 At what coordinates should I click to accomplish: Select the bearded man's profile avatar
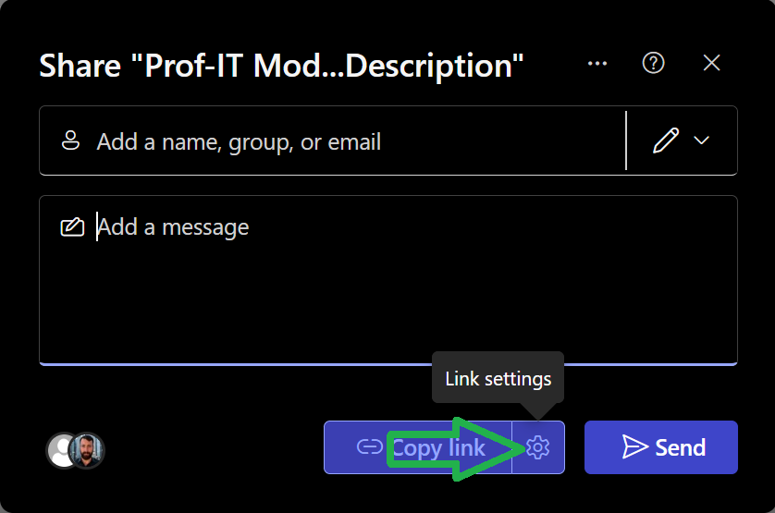(x=89, y=450)
